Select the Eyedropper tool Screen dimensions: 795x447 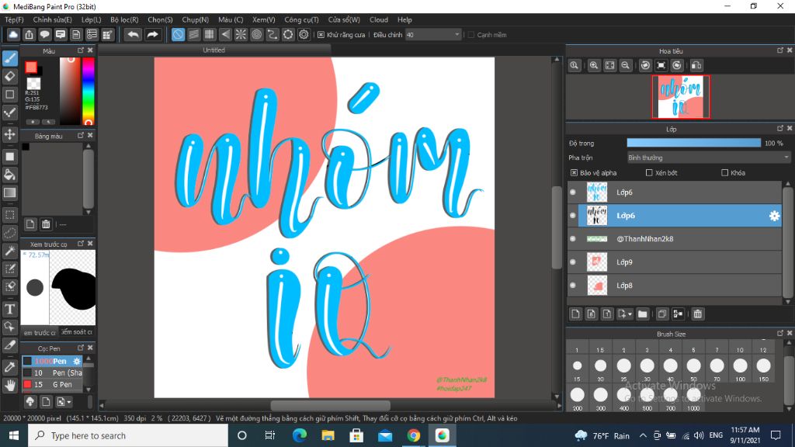pyautogui.click(x=9, y=367)
